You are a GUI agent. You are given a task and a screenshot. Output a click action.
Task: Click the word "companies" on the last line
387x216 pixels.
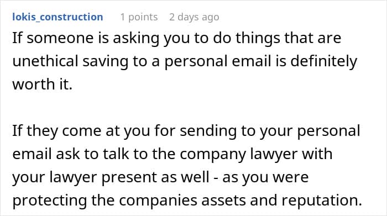(x=158, y=201)
